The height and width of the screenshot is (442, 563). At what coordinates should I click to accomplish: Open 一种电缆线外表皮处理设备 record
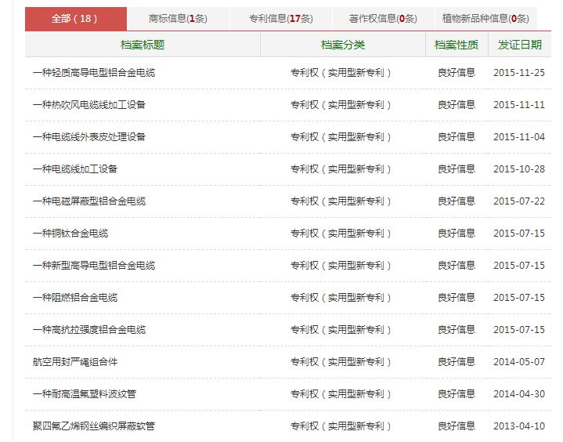[x=89, y=137]
